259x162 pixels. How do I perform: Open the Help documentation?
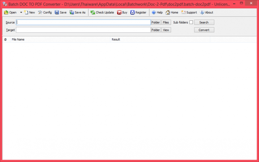(157, 12)
